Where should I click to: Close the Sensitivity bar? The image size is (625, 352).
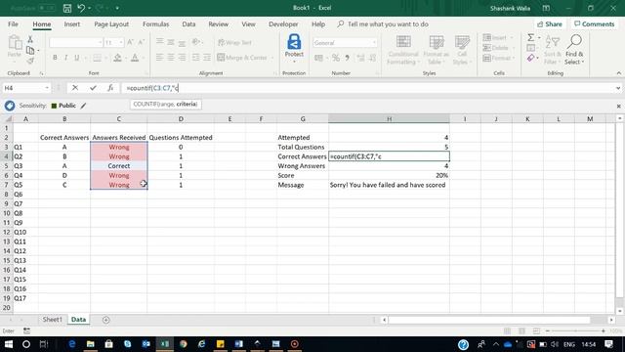[x=618, y=107]
